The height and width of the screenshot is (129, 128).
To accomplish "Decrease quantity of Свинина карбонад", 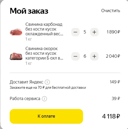I will click(75, 32).
